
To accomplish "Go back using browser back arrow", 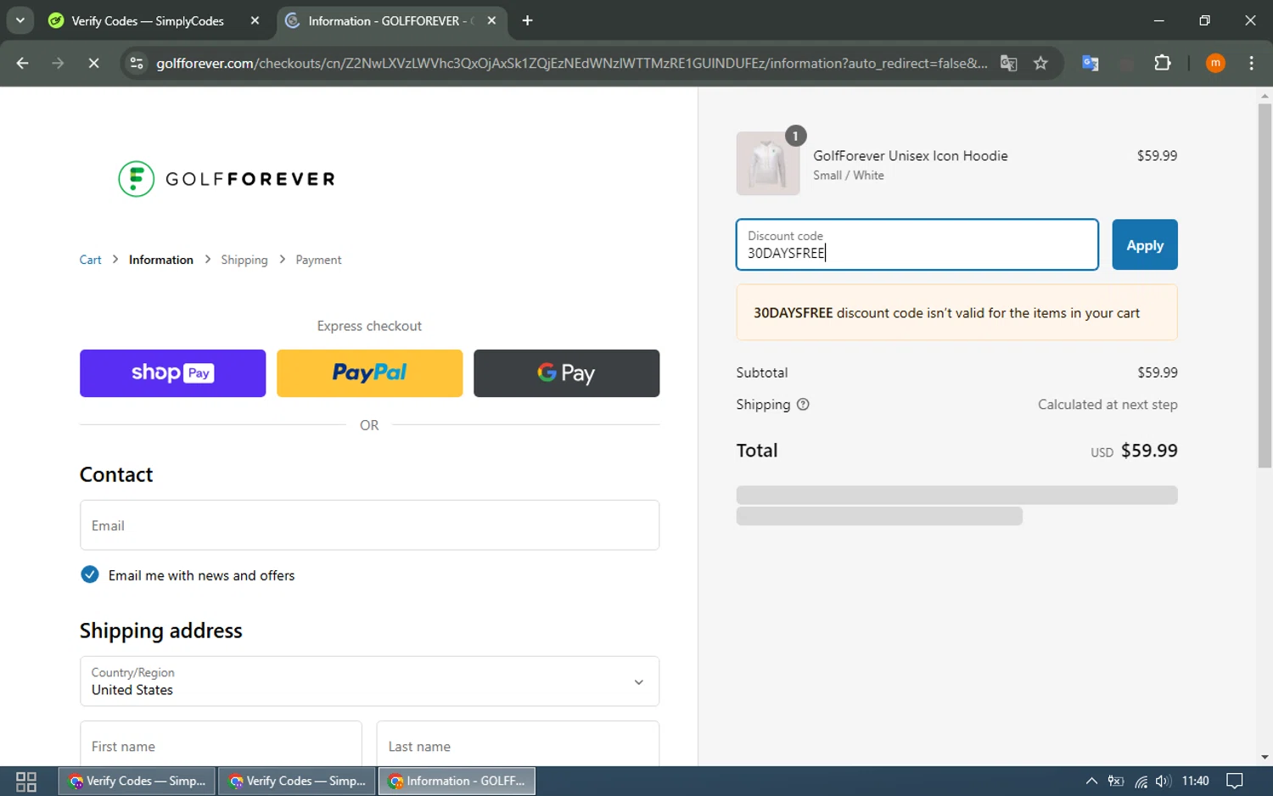I will tap(23, 63).
